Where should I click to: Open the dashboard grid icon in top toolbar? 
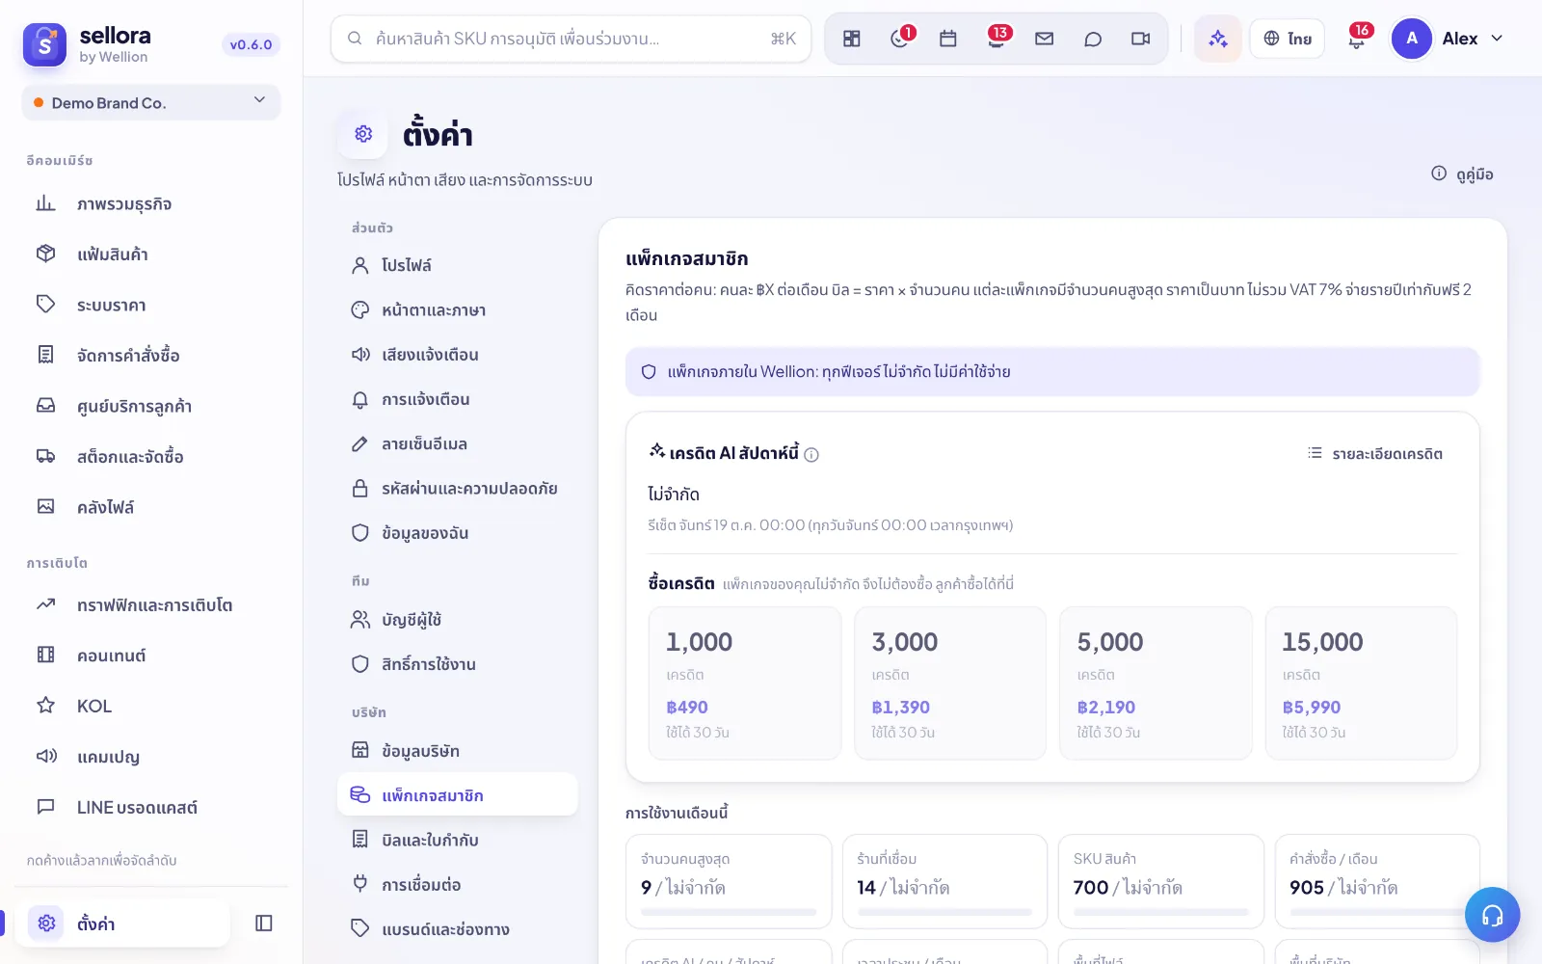point(852,39)
